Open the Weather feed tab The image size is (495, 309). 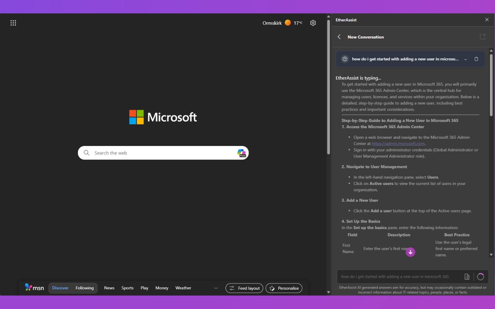(x=183, y=288)
